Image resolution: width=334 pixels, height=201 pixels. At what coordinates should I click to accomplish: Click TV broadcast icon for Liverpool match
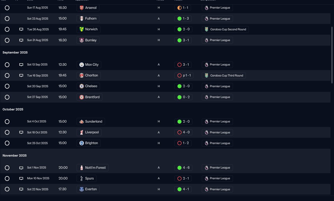[21, 132]
